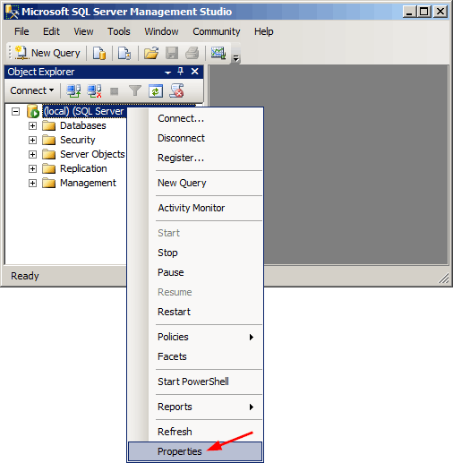
Task: Expand the Server Objects folder
Action: coord(32,154)
